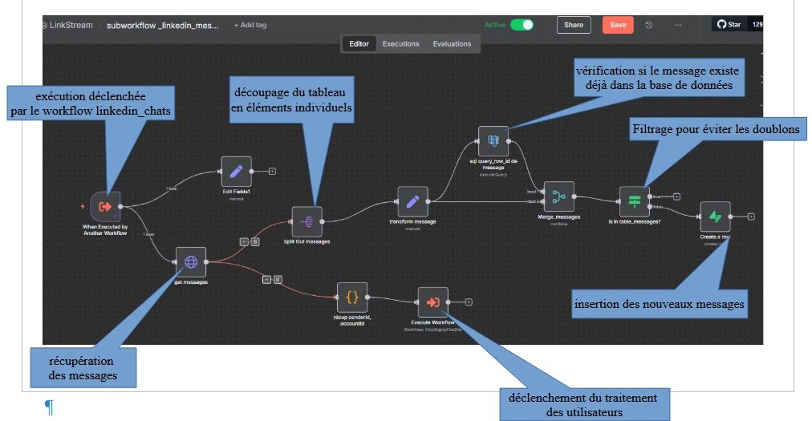Viewport: 812px width, 421px height.
Task: Click the 'sql query_row_id de message' Postgres node
Action: click(493, 141)
